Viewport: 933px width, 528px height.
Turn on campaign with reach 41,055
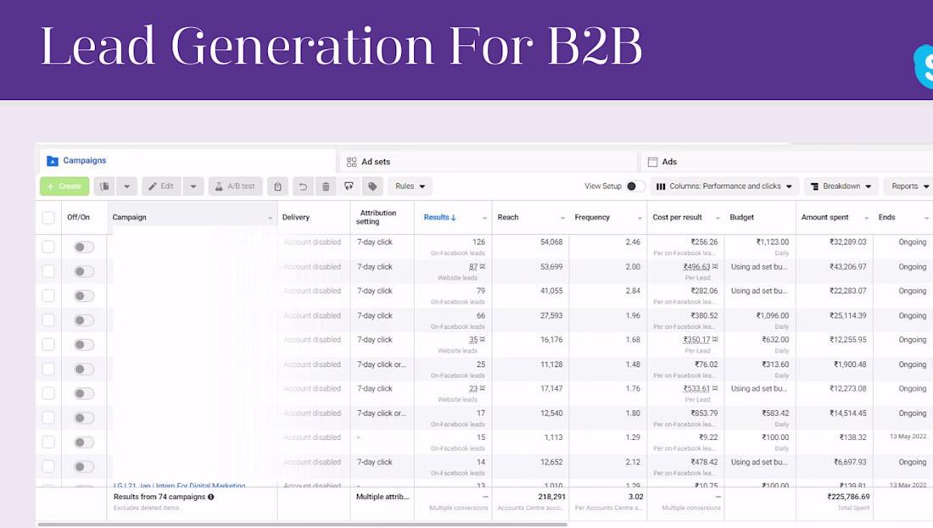point(84,296)
